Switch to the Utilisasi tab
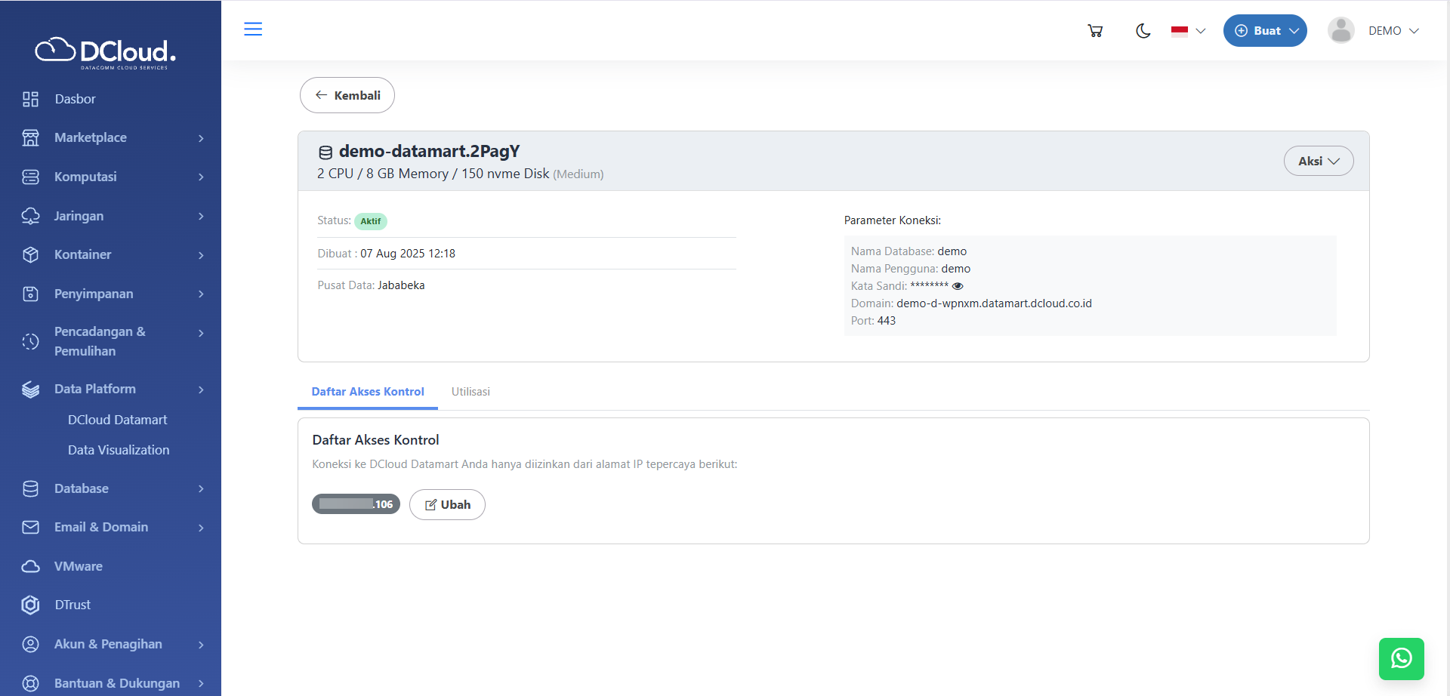The width and height of the screenshot is (1450, 696). tap(470, 392)
